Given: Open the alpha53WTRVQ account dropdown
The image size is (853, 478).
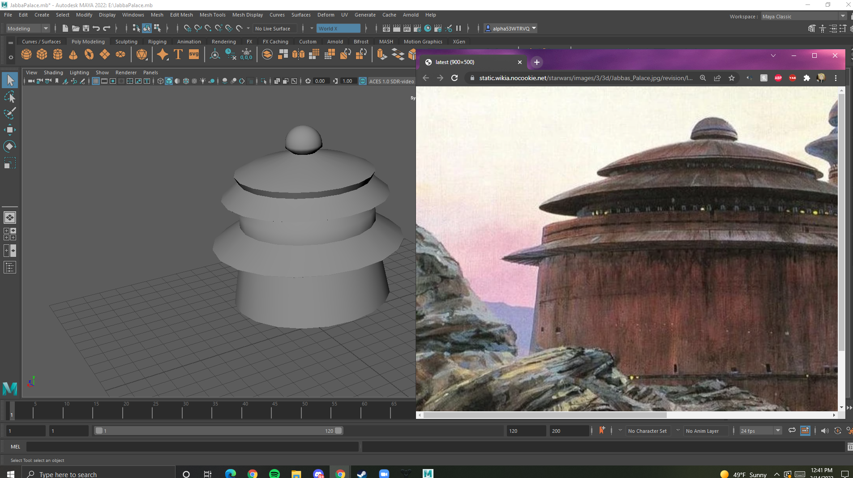Looking at the screenshot, I should click(510, 28).
